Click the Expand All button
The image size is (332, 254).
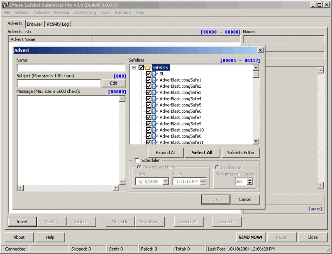(166, 153)
